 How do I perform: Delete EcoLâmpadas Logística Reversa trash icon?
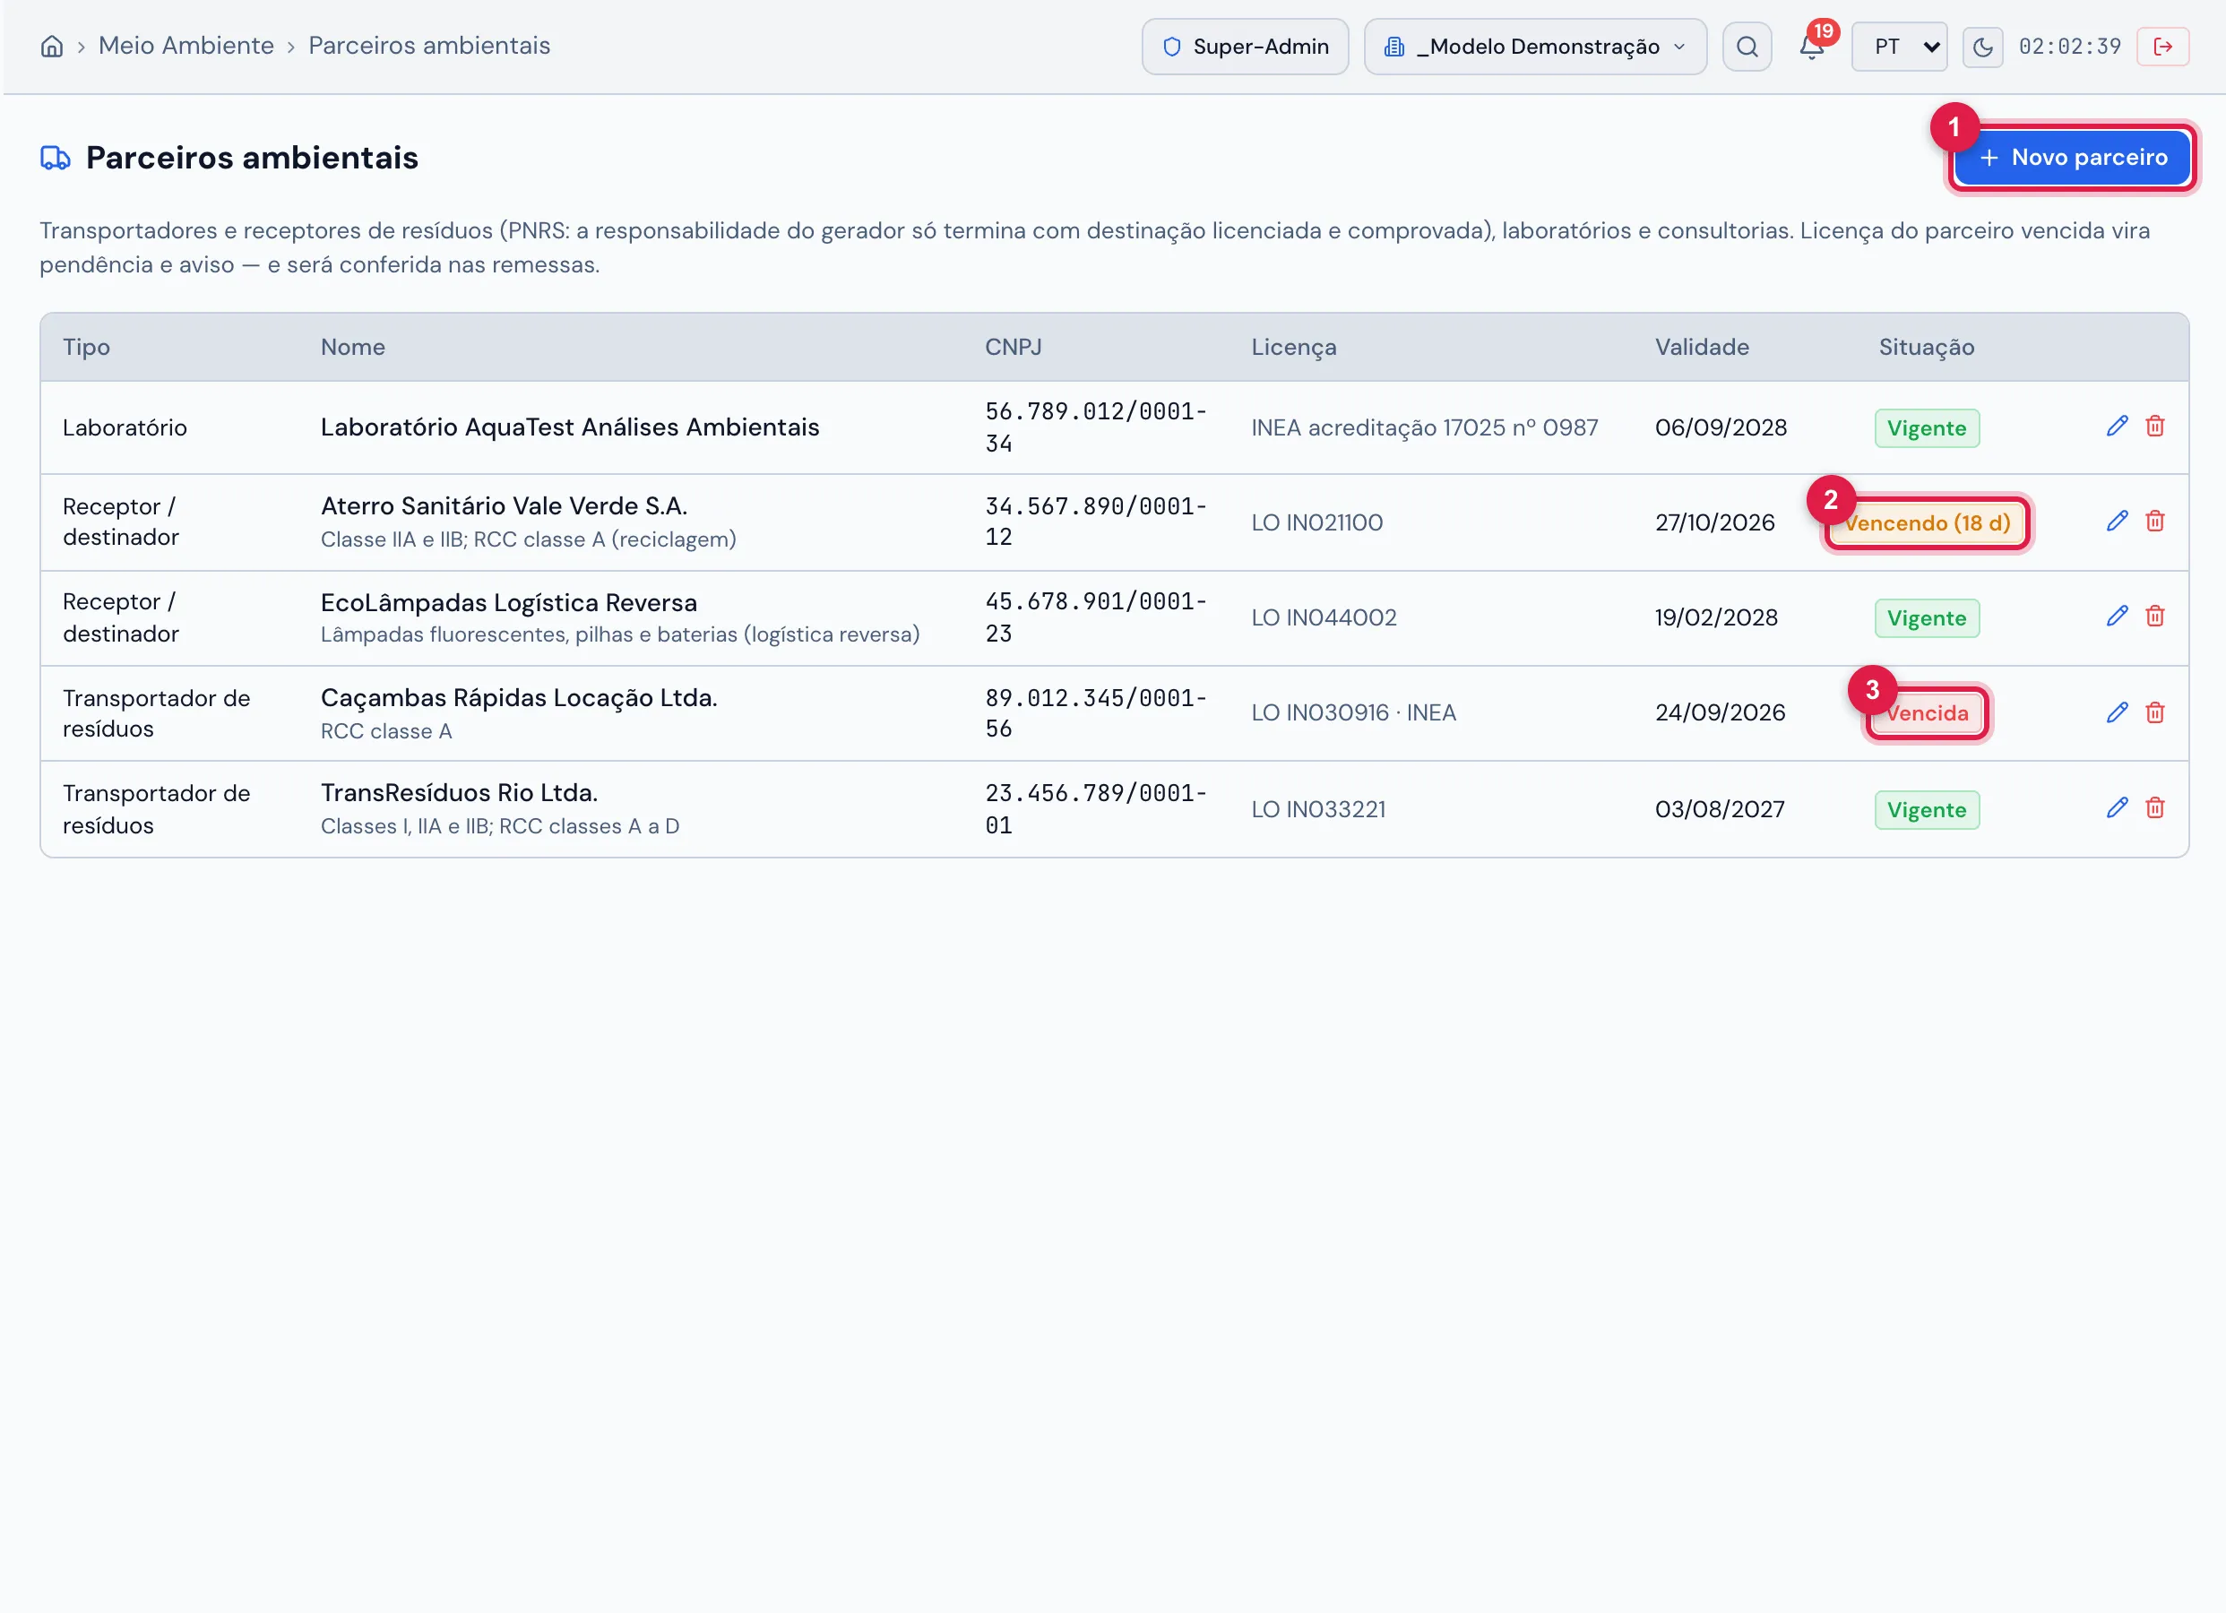pos(2154,617)
